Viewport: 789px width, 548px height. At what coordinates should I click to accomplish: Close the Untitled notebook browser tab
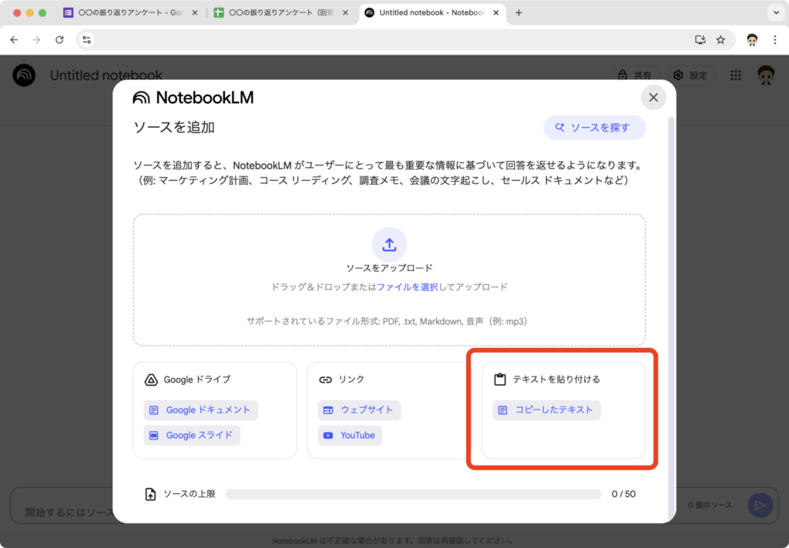point(496,12)
